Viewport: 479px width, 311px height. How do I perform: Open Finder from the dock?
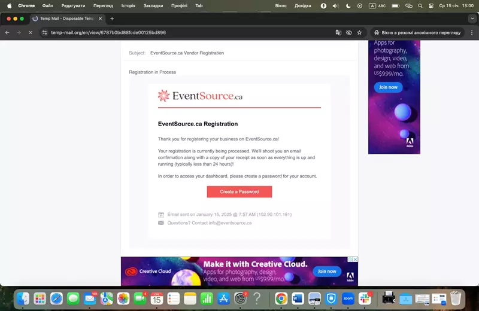(23, 298)
